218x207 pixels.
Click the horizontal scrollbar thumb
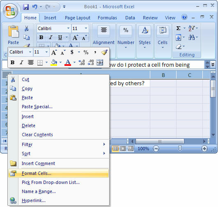point(160,141)
